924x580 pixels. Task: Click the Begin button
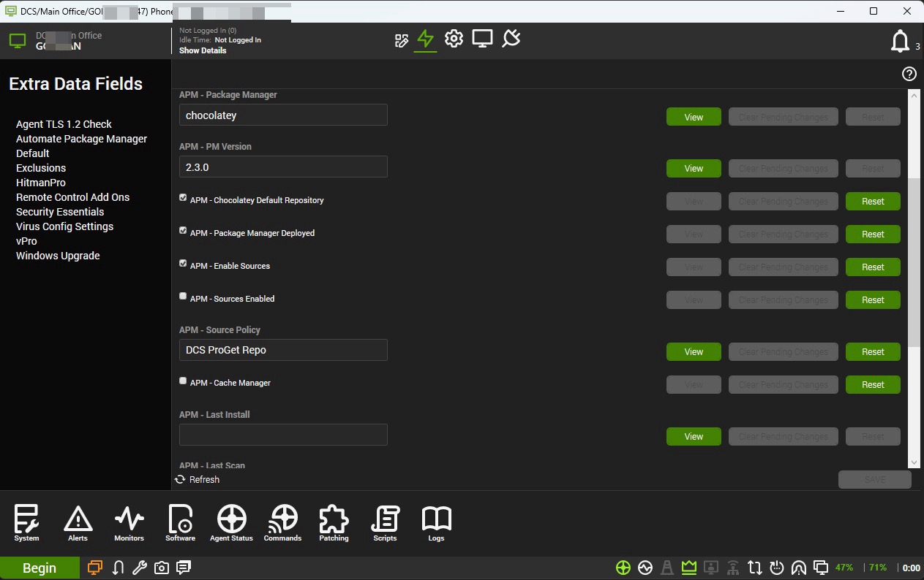40,568
